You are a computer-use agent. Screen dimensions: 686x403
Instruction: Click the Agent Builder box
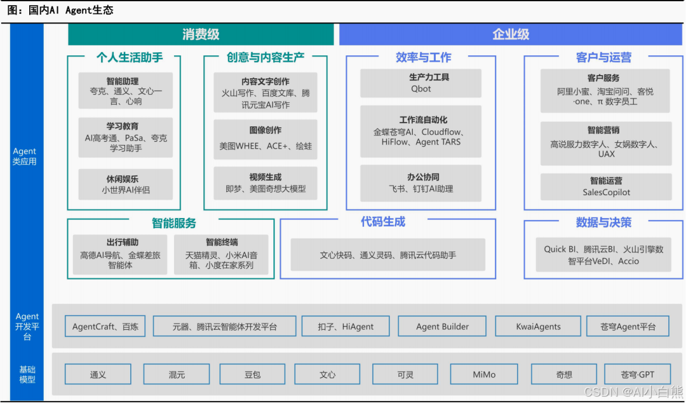click(442, 326)
